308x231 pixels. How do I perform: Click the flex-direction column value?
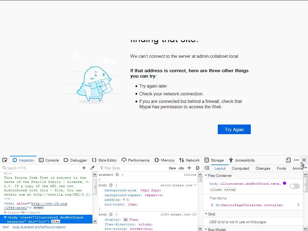pos(144,224)
